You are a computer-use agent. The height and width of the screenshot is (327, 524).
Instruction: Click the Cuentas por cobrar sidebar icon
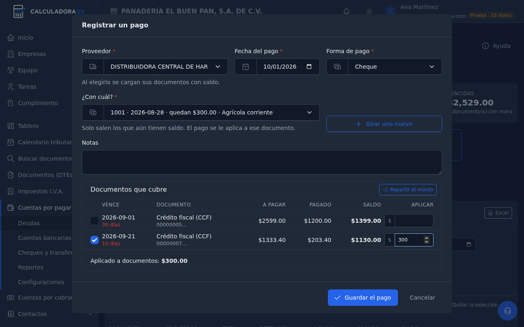(x=11, y=298)
